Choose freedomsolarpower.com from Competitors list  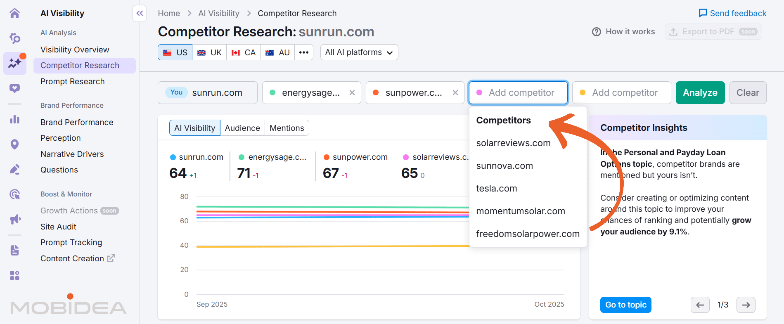click(528, 234)
